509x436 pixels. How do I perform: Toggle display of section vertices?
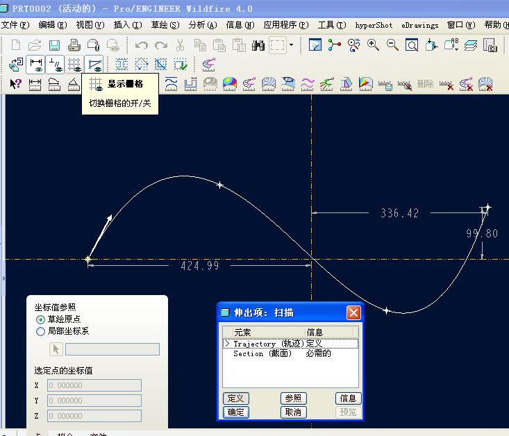(94, 65)
